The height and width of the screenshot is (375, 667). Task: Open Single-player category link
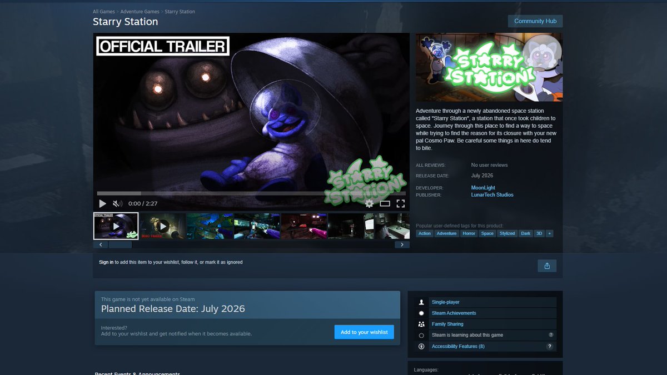click(x=446, y=302)
